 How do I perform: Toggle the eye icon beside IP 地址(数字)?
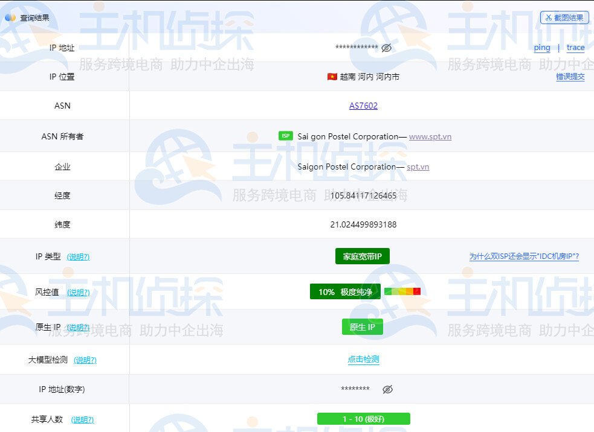pos(387,389)
